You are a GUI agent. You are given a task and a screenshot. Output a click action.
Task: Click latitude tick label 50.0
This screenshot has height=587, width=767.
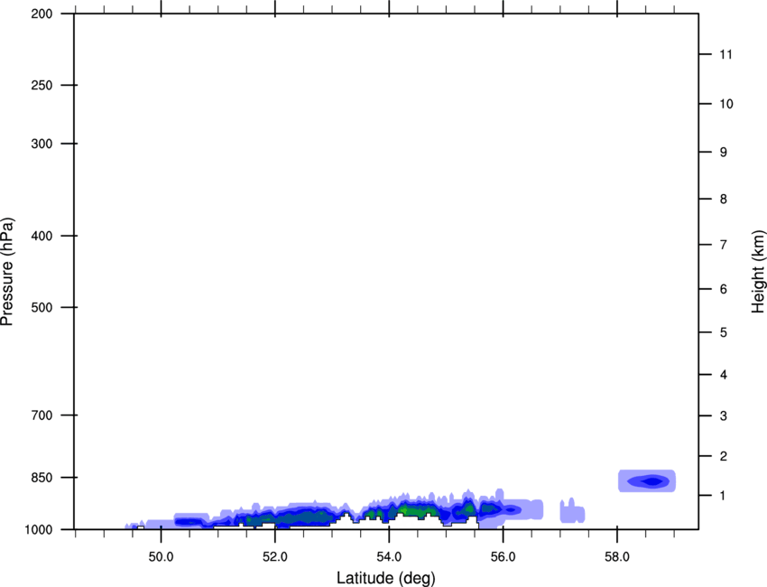[161, 557]
